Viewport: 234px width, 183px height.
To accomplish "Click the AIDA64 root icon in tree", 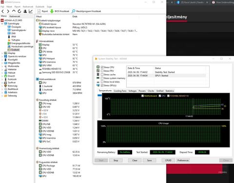I will (x=2, y=20).
